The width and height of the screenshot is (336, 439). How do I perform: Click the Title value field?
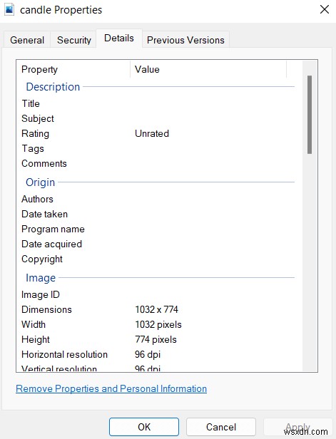(x=210, y=103)
